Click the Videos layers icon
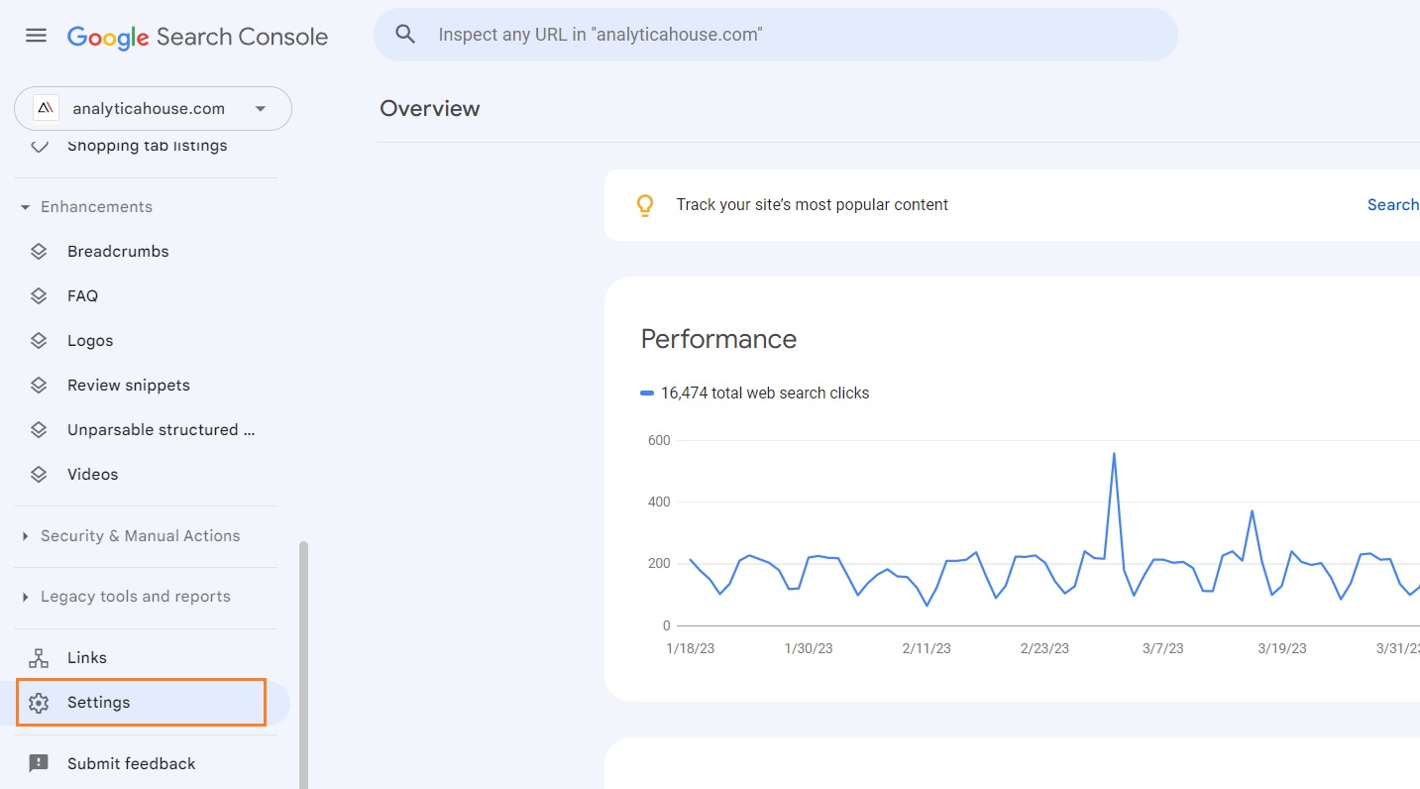 39,475
